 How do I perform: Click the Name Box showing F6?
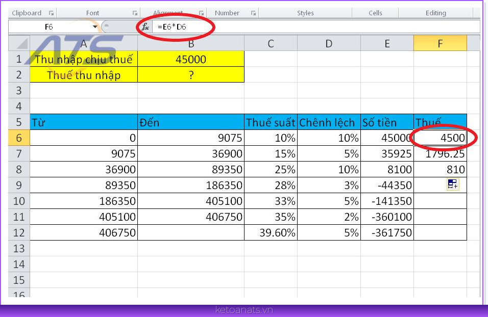click(49, 27)
